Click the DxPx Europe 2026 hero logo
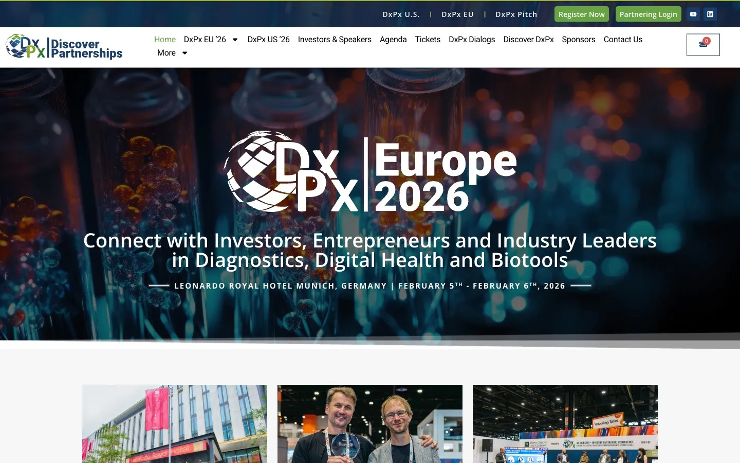The width and height of the screenshot is (740, 463). pyautogui.click(x=370, y=172)
